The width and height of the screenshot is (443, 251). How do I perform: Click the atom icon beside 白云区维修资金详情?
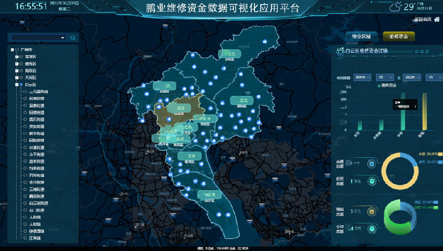(340, 50)
